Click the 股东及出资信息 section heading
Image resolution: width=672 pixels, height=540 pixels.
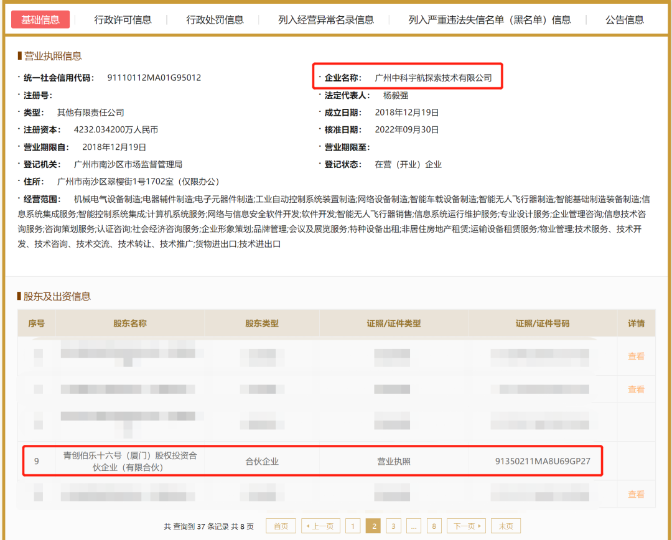coord(57,296)
